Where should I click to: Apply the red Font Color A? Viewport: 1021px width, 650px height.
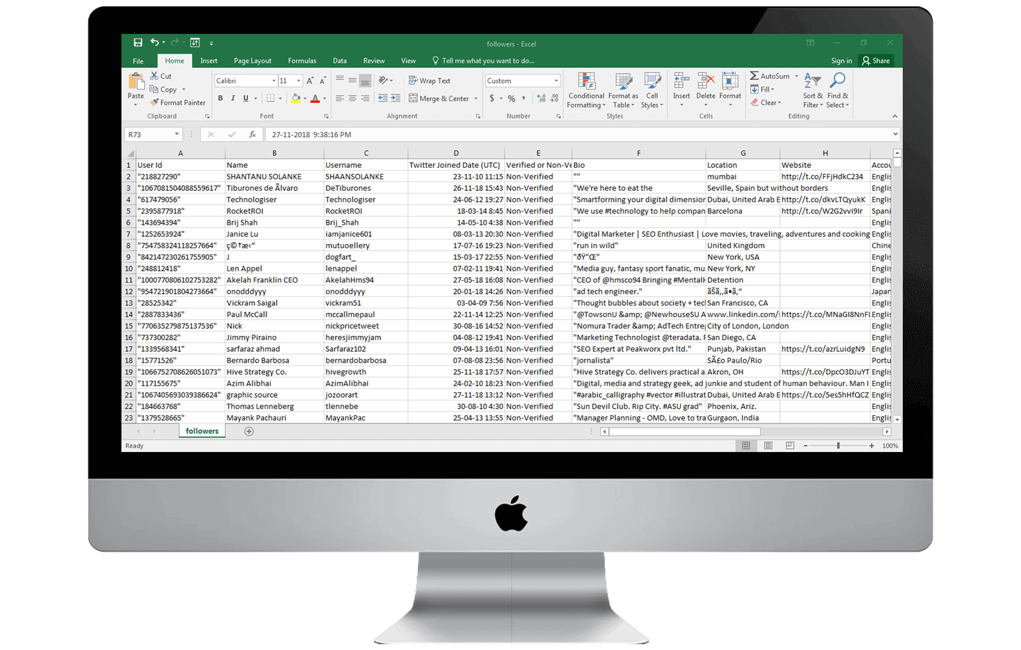pos(315,98)
